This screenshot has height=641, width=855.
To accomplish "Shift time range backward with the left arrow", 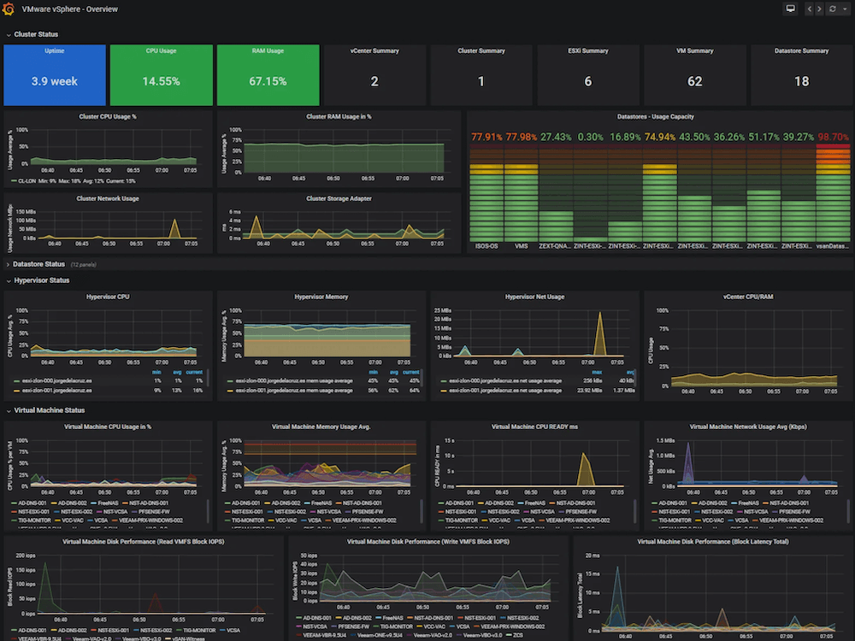I will (x=810, y=9).
